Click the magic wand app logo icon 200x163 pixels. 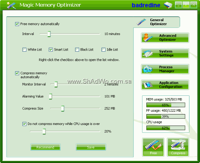(11, 5)
